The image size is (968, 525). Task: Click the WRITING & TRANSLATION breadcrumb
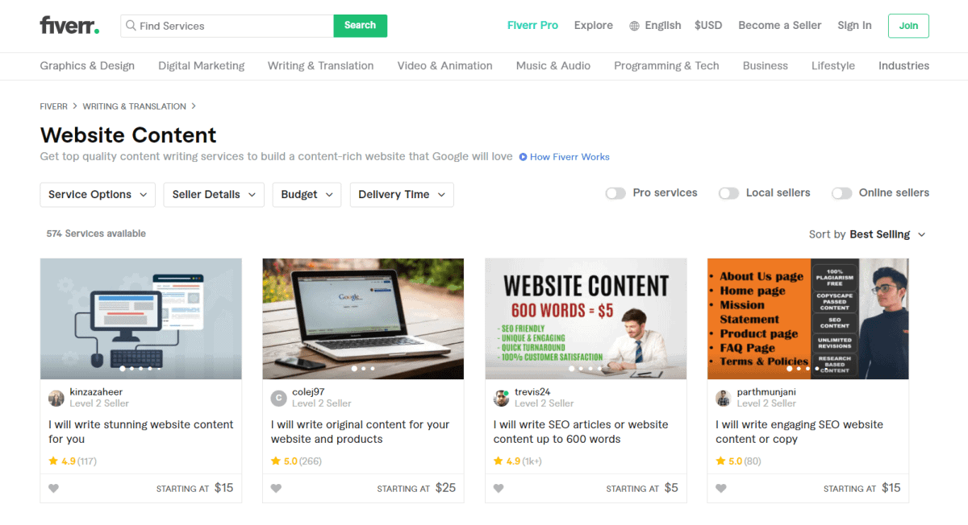pos(134,106)
